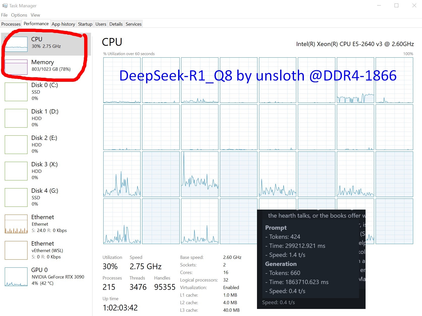Open the Startup tab
Screen dimensions: 422x316
click(x=85, y=24)
